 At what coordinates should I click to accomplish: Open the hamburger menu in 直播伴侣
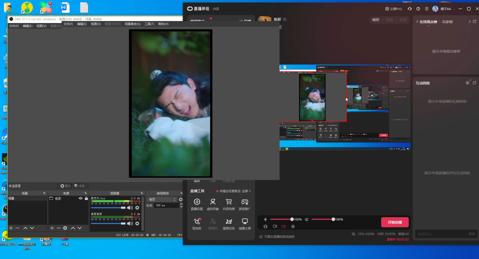427,9
